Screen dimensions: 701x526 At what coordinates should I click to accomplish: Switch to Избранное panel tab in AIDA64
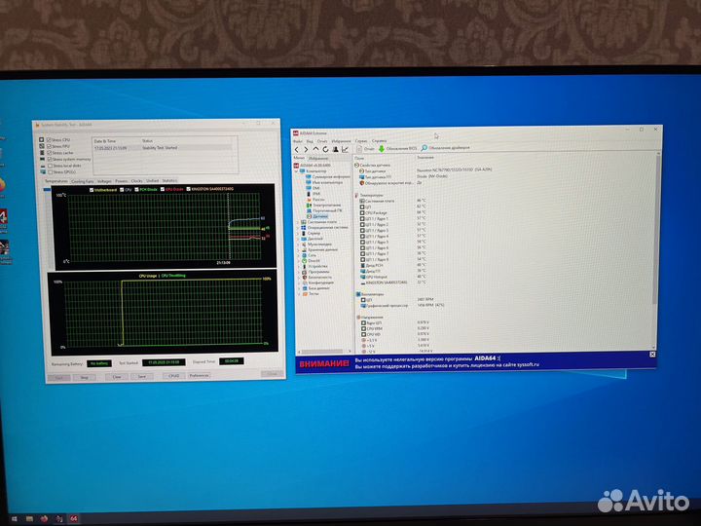317,159
